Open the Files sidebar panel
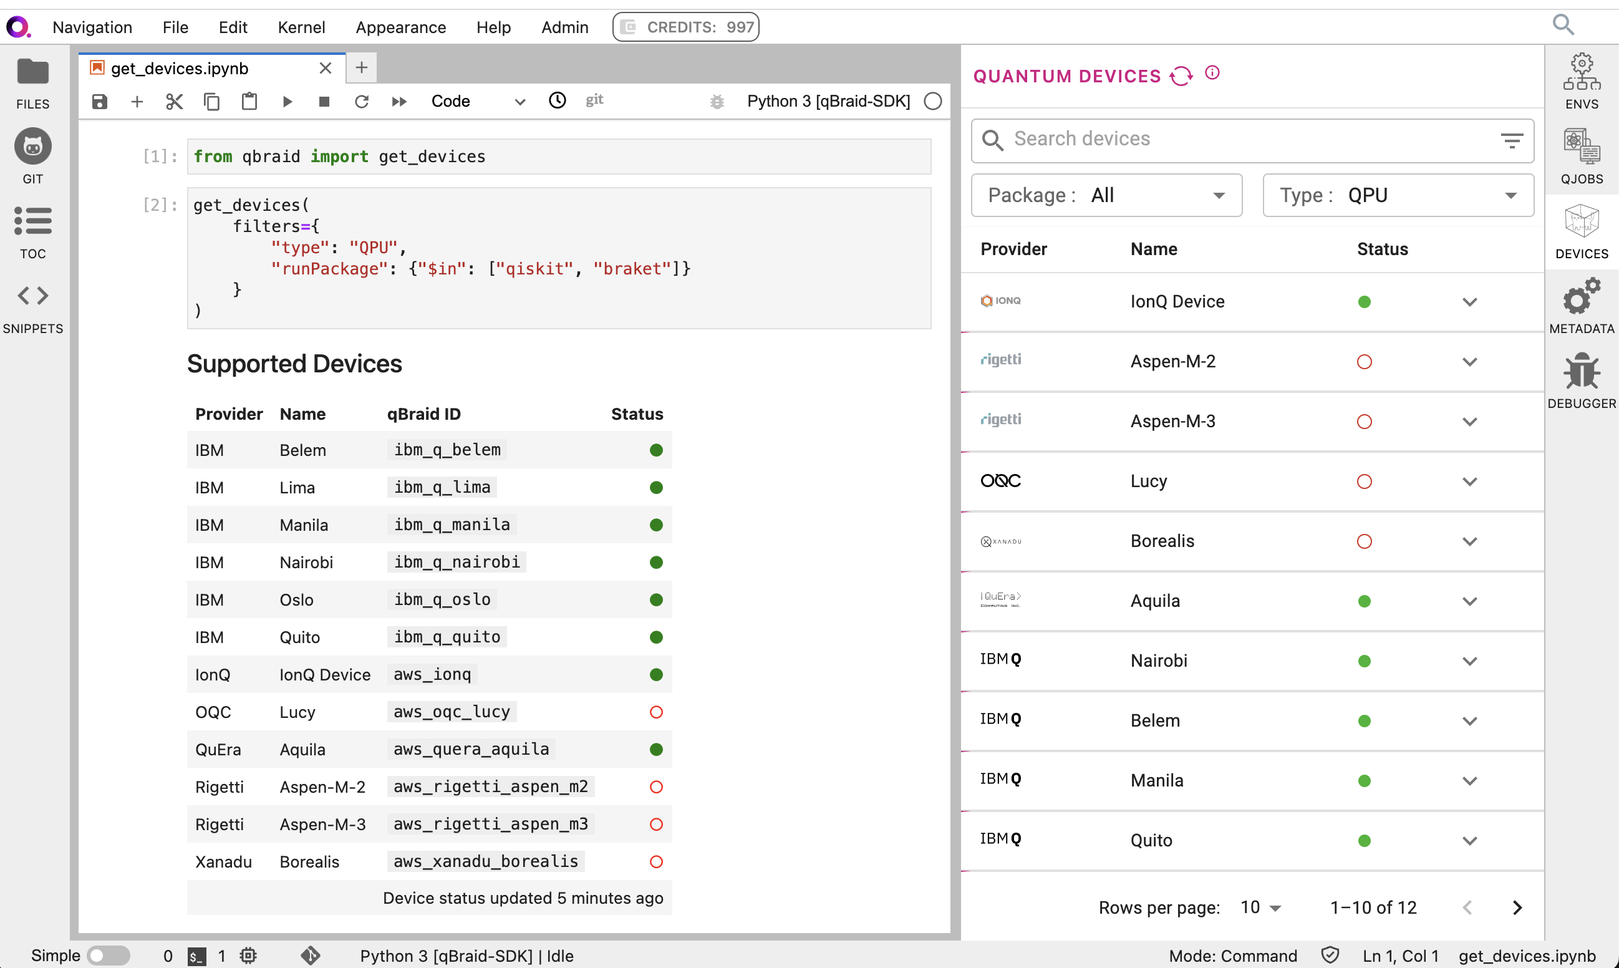 [x=32, y=84]
